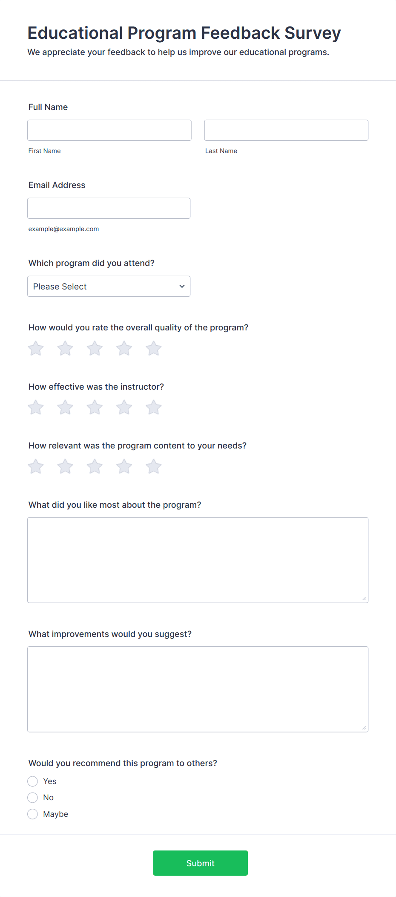Screen dimensions: 396x897
Task: Give overall quality a three-star rating
Action: (x=95, y=348)
